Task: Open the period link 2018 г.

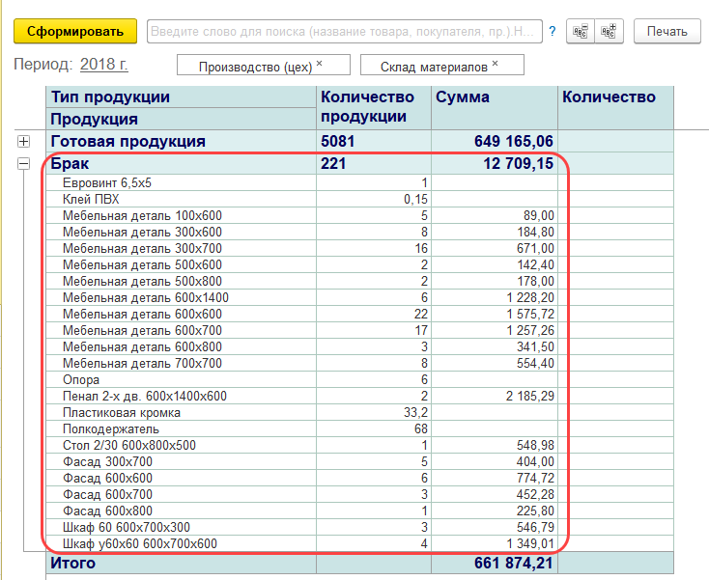Action: point(104,64)
